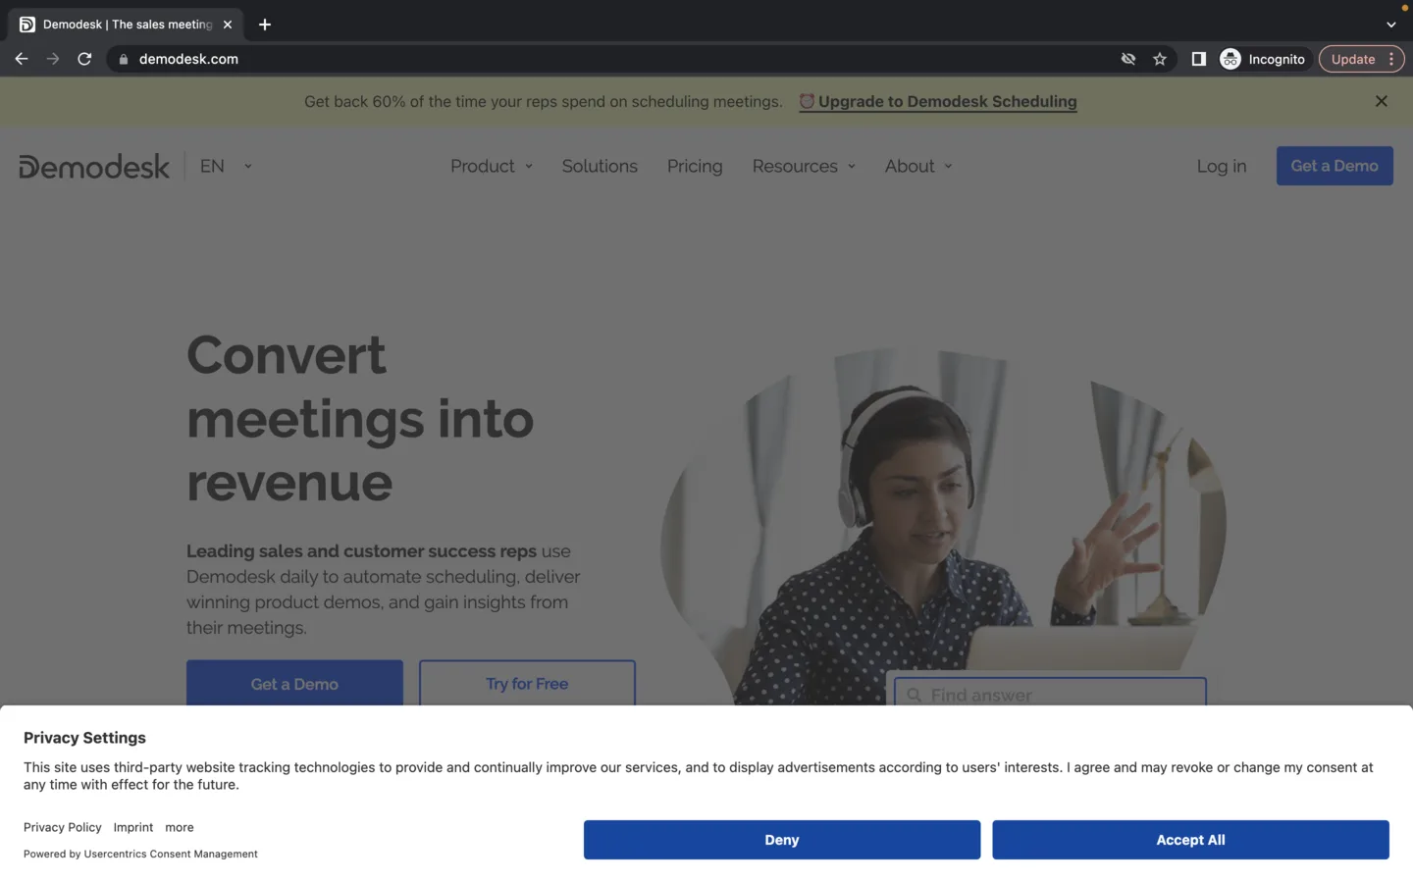Click Upgrade to Demodesk Scheduling link
Viewport: 1413px width, 883px height.
pyautogui.click(x=938, y=101)
